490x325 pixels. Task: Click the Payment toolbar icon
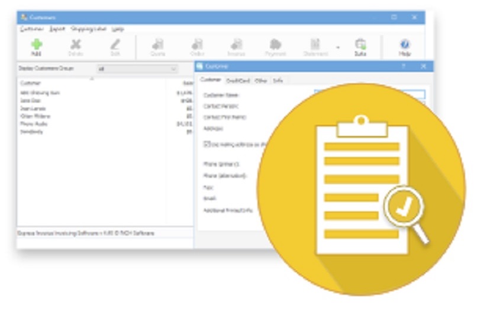275,45
